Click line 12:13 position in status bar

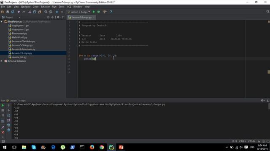(x=234, y=141)
